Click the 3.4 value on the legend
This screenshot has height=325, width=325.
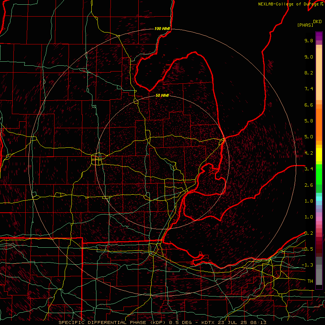(309, 169)
